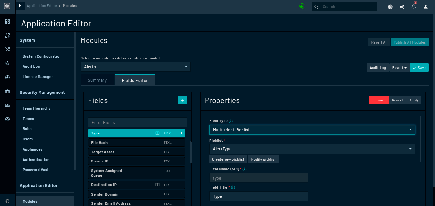Click the user profile icon
435x206 pixels.
[426, 6]
